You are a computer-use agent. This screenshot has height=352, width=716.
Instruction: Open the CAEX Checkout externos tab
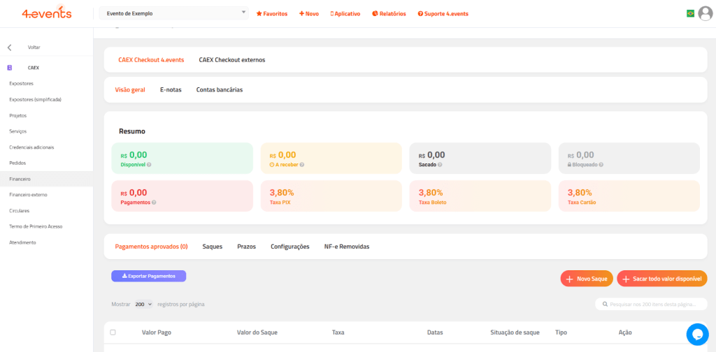pos(231,60)
